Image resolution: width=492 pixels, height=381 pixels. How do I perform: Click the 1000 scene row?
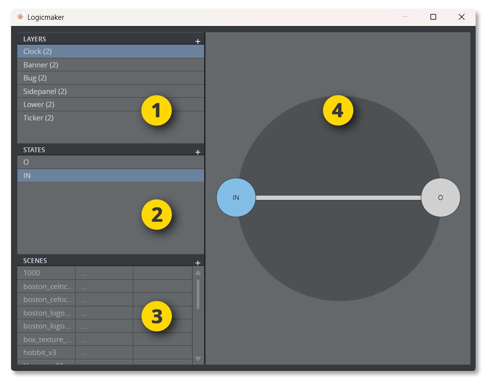point(32,273)
